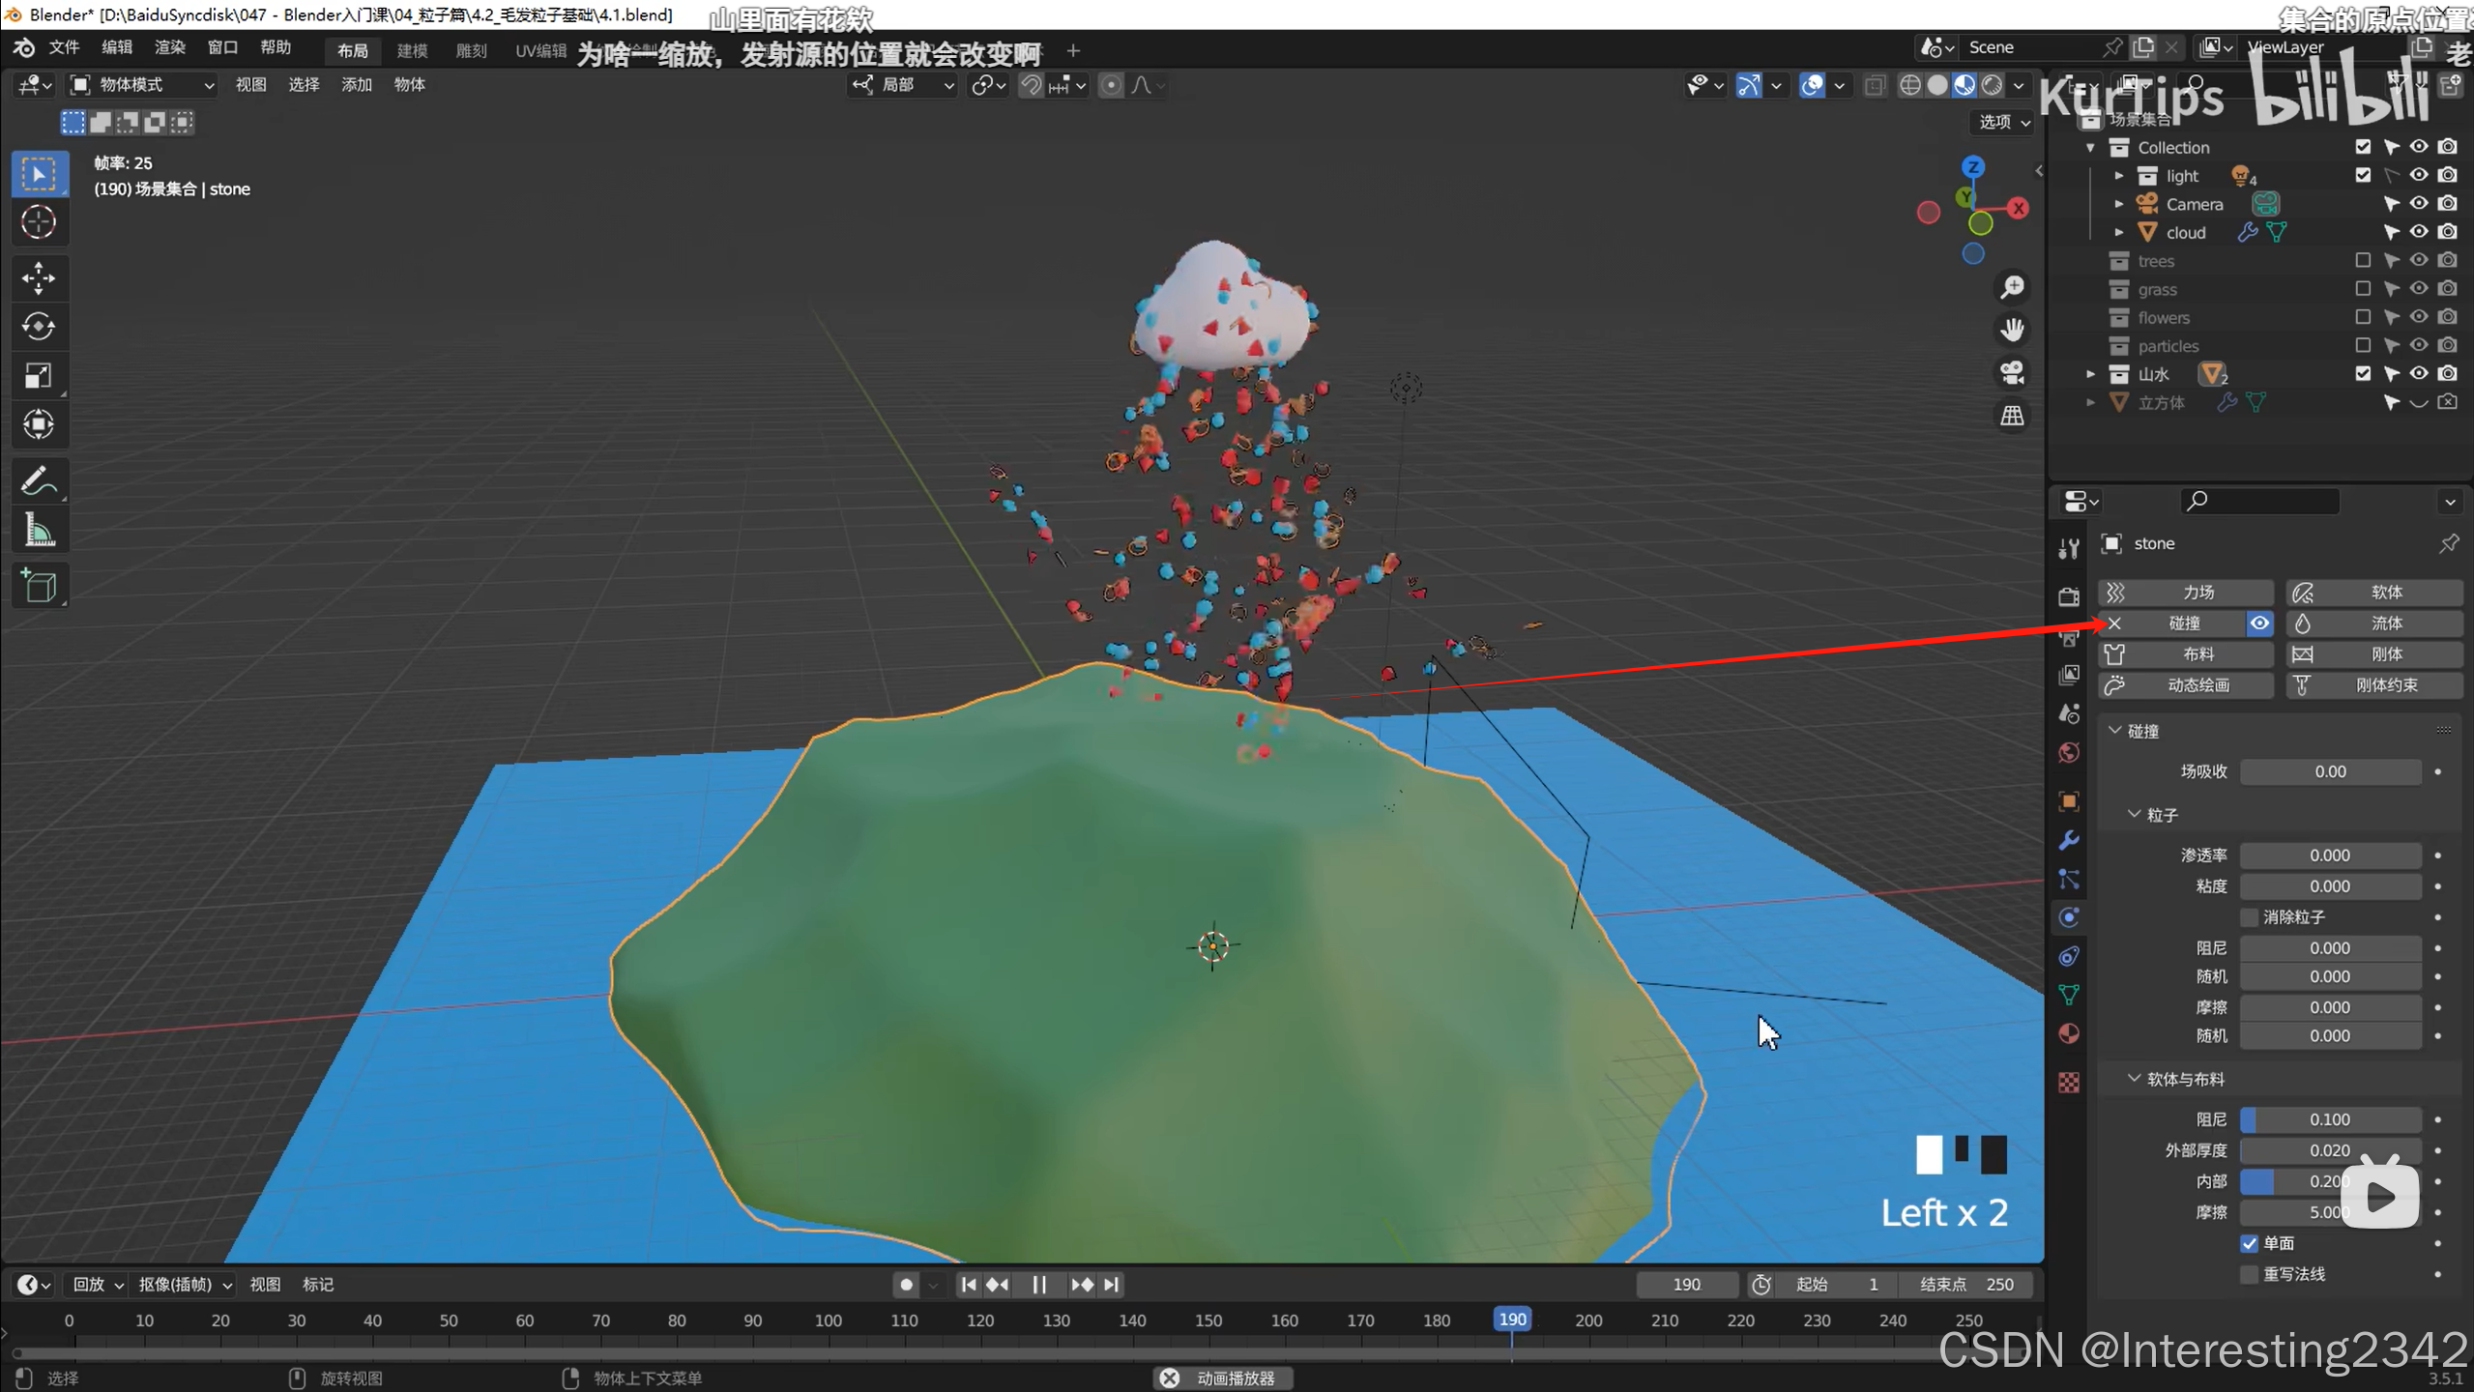Activate the Annotate pencil tool

point(39,480)
